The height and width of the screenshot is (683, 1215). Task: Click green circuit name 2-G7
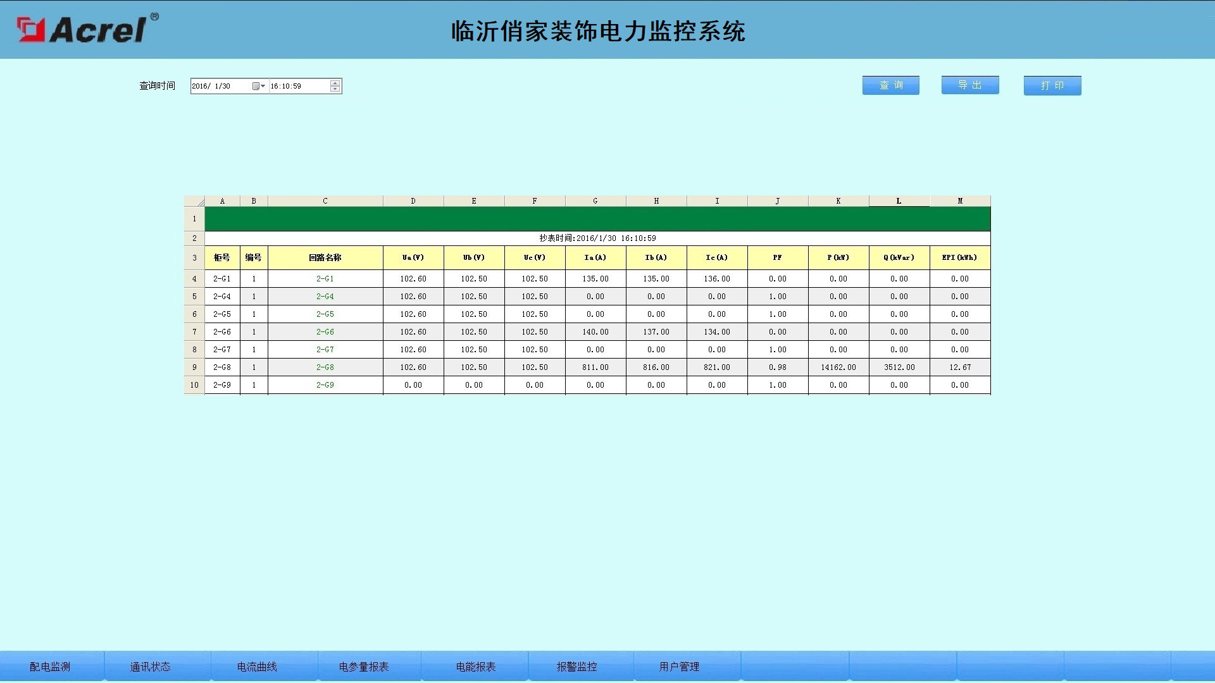click(325, 350)
